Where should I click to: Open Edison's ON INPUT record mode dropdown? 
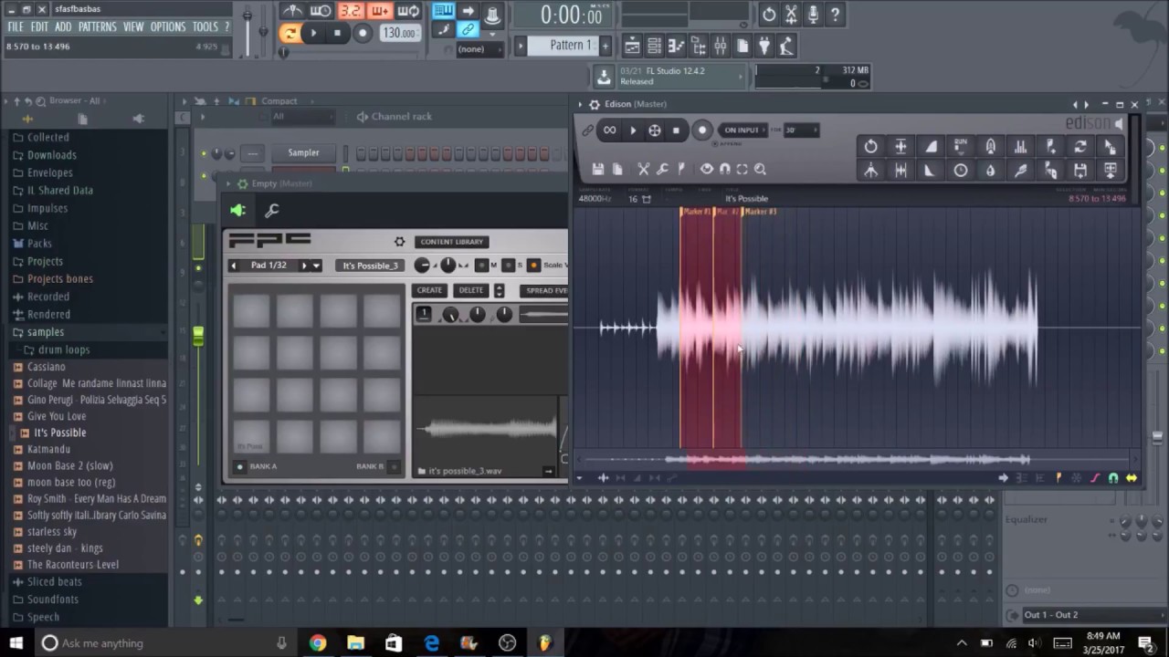pyautogui.click(x=742, y=130)
